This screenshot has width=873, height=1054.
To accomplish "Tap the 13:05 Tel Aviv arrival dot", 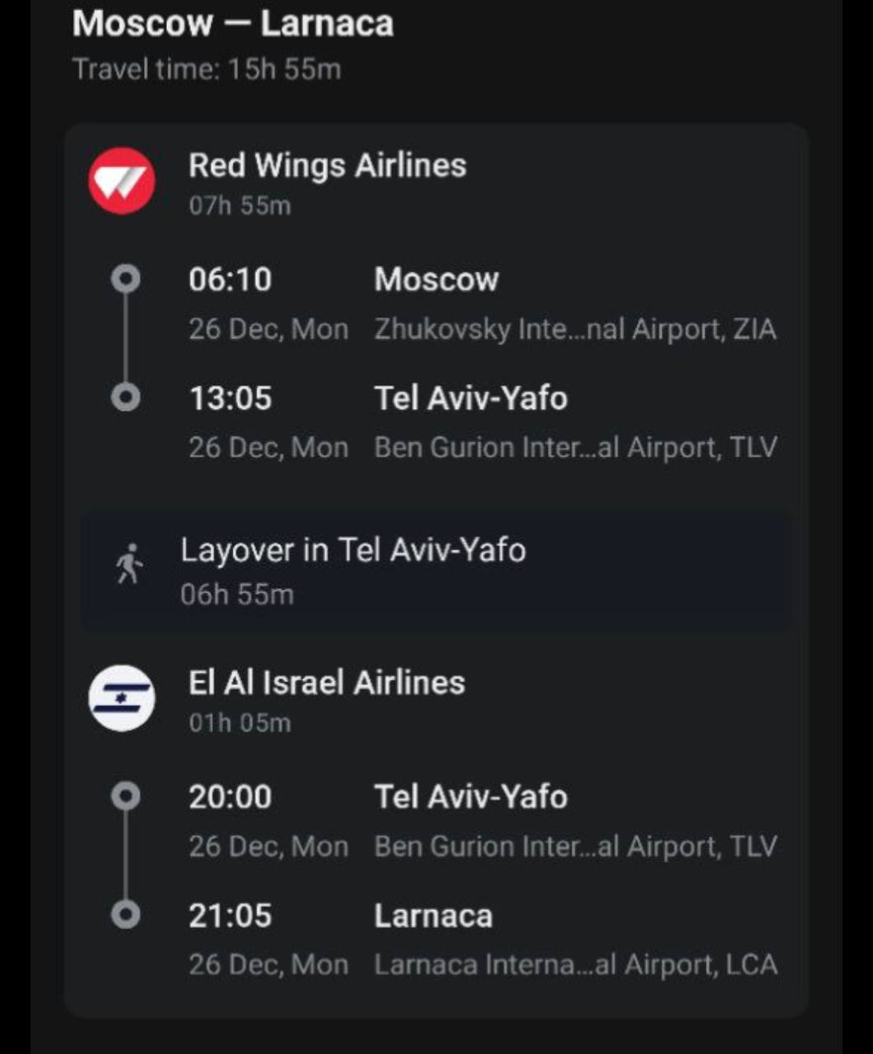I will pyautogui.click(x=125, y=398).
